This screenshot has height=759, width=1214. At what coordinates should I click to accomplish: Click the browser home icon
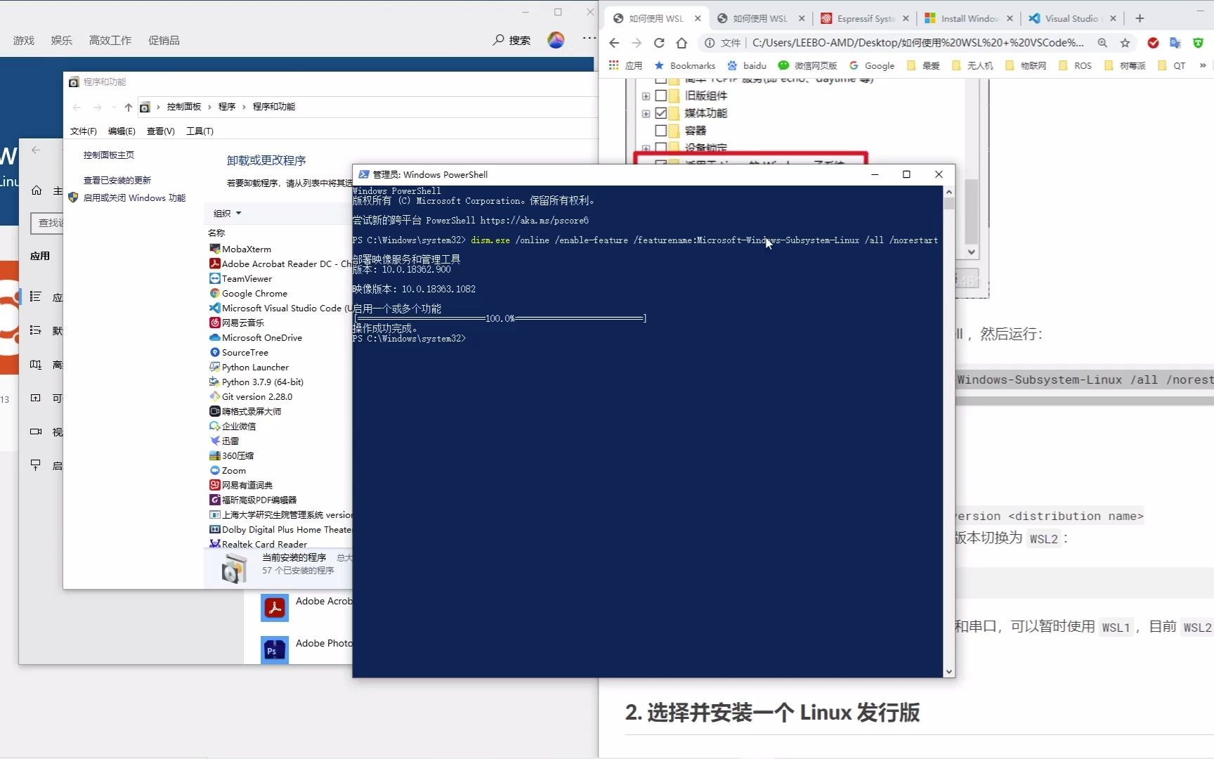tap(681, 43)
